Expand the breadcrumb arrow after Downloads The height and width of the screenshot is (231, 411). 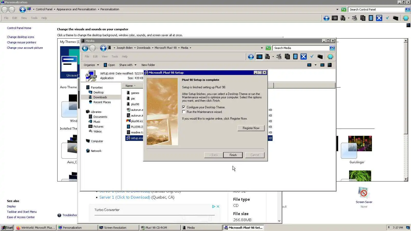pyautogui.click(x=153, y=48)
